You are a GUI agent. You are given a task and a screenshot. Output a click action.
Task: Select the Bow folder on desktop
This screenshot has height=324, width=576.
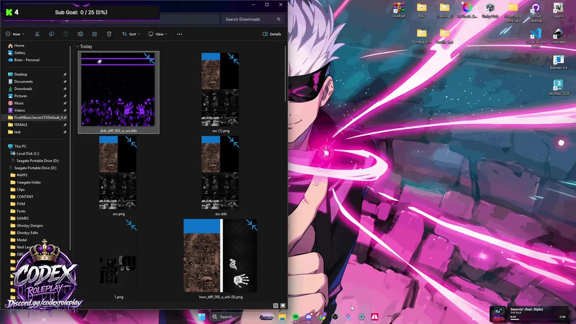click(x=422, y=11)
